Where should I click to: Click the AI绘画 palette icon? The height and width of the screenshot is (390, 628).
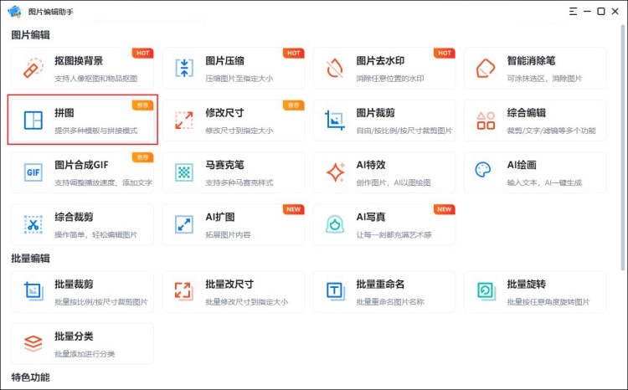click(x=482, y=169)
